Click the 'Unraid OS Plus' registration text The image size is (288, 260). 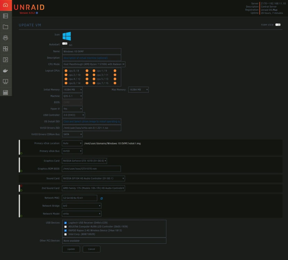coord(269,10)
